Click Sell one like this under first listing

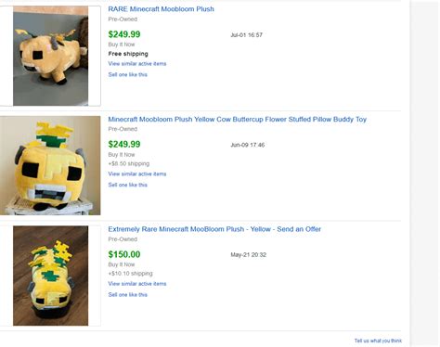pyautogui.click(x=127, y=74)
